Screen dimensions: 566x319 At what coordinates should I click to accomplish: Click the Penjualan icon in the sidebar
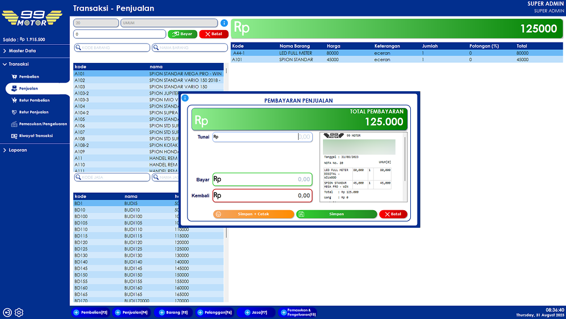point(14,88)
